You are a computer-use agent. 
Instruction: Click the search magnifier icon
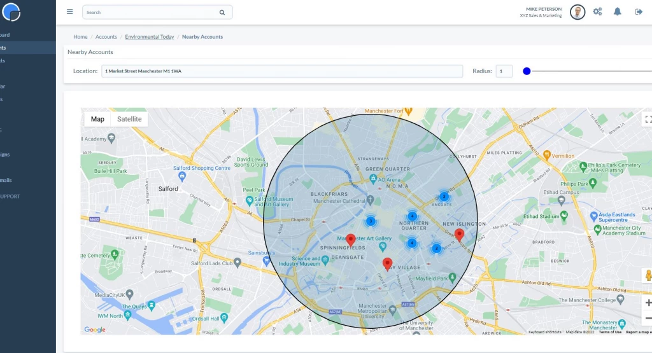click(222, 13)
